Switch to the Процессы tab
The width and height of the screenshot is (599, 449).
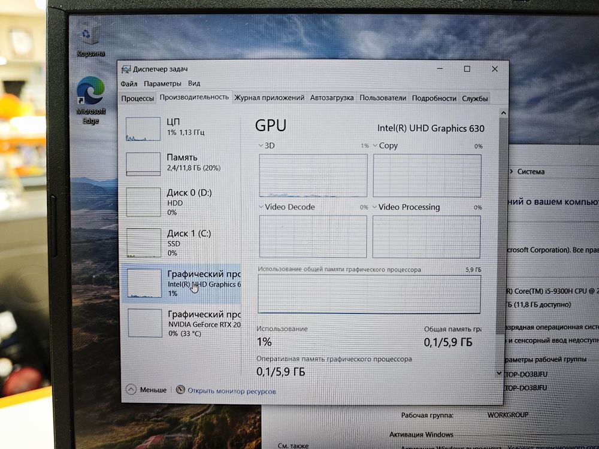click(138, 99)
